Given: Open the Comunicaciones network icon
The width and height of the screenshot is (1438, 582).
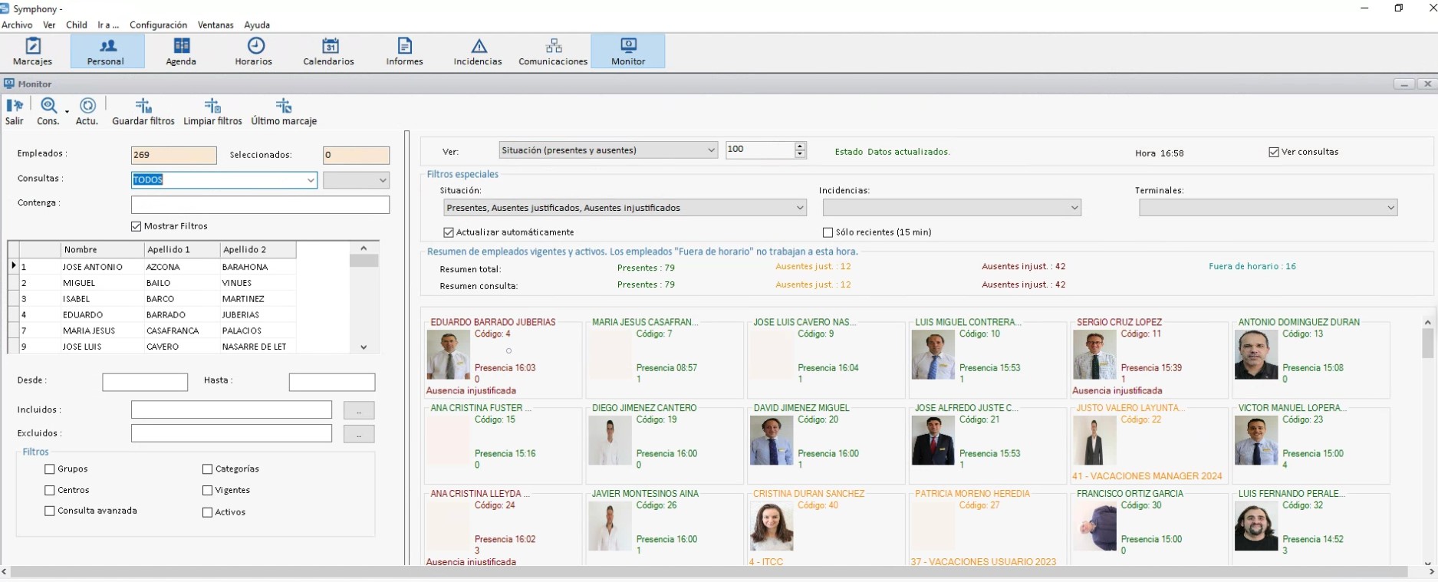Looking at the screenshot, I should point(554,46).
